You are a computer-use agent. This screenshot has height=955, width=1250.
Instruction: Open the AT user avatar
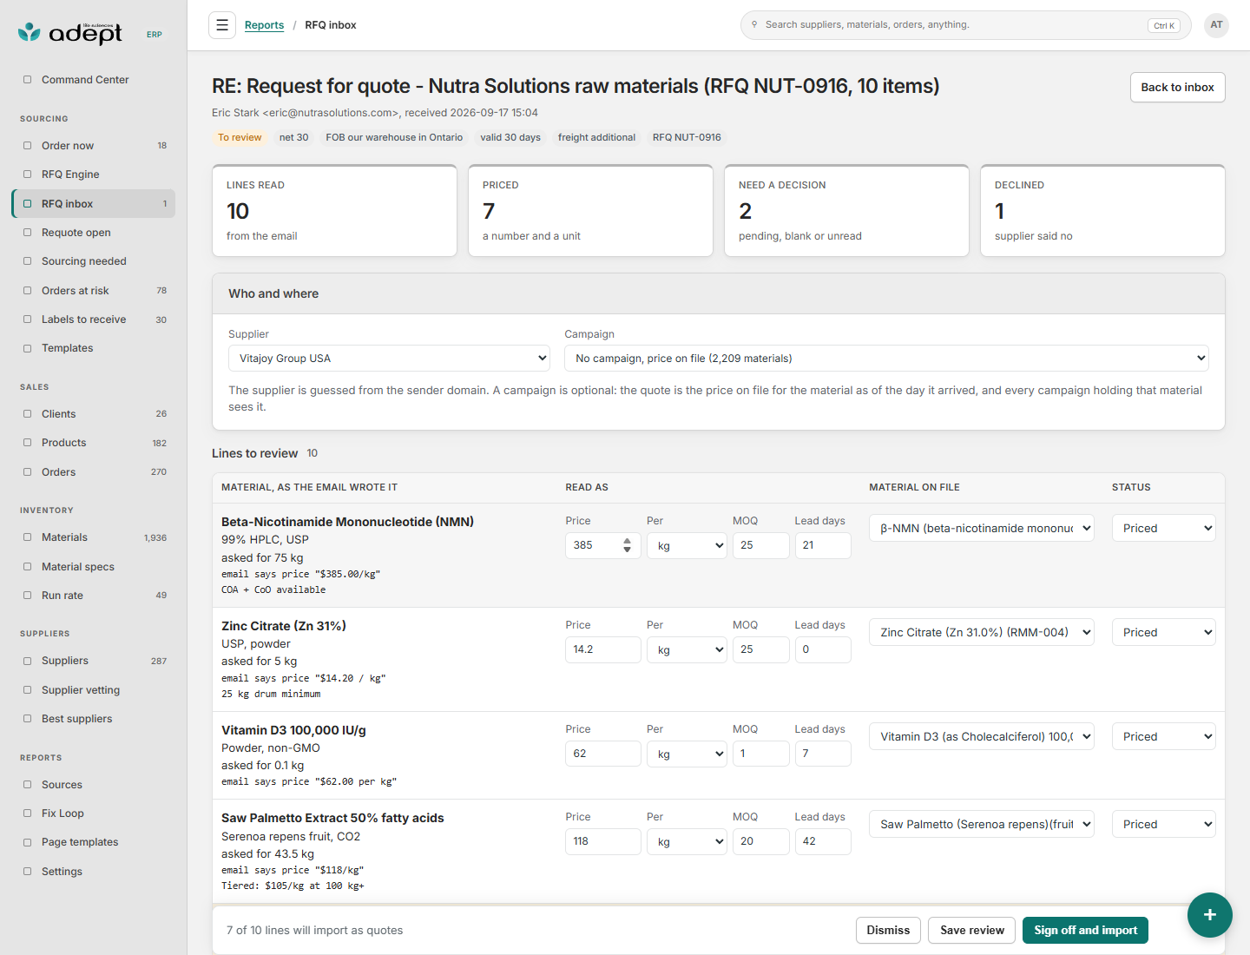1216,25
